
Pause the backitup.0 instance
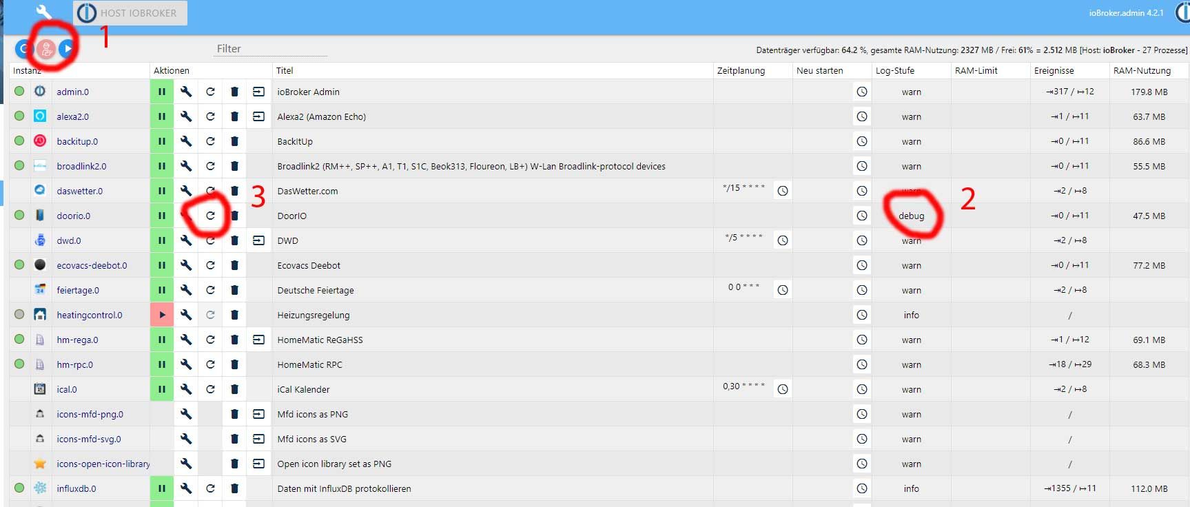click(x=162, y=141)
